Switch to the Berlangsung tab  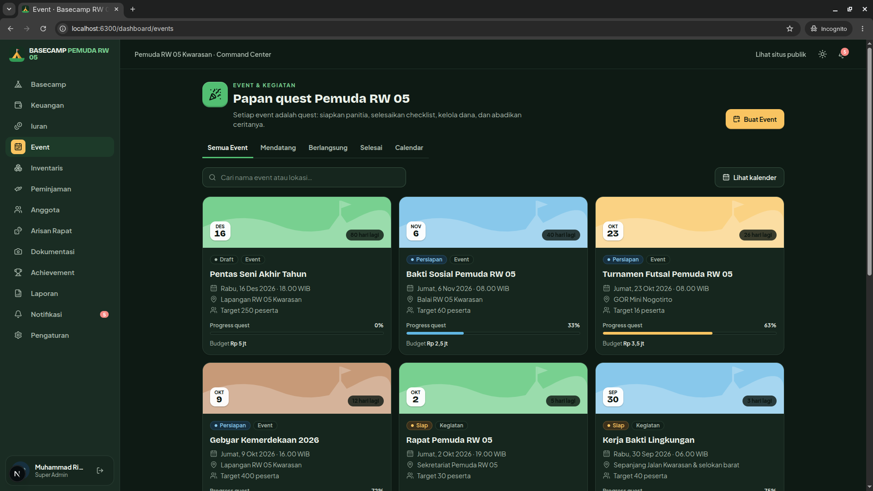(x=328, y=148)
